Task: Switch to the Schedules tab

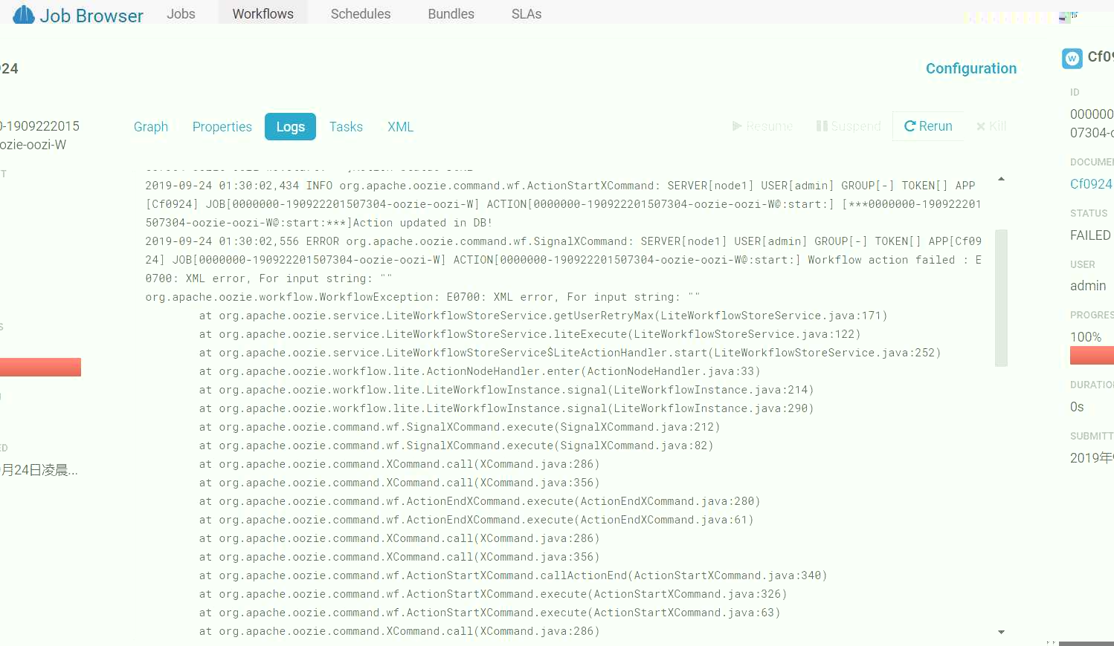Action: point(361,13)
